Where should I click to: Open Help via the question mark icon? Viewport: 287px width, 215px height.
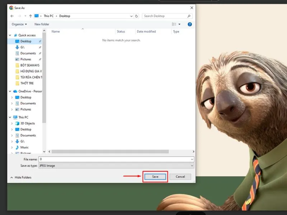pyautogui.click(x=190, y=24)
